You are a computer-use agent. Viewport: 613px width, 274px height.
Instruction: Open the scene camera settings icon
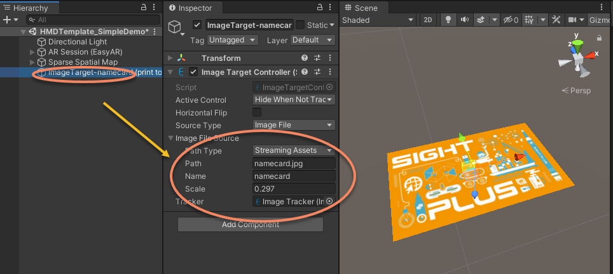point(572,20)
